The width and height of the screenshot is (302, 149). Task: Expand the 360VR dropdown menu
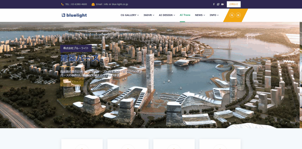pos(149,15)
